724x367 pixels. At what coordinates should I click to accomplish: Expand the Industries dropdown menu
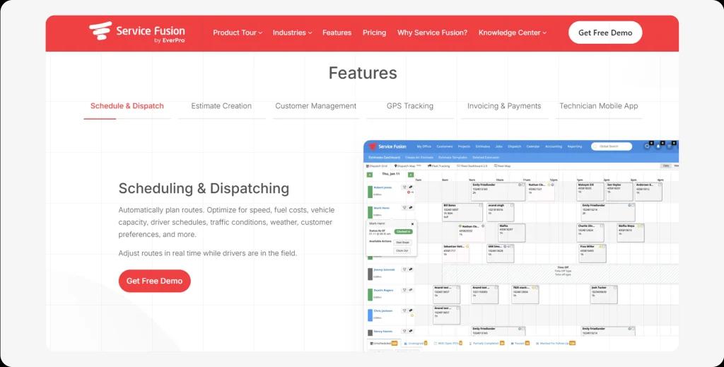click(292, 33)
